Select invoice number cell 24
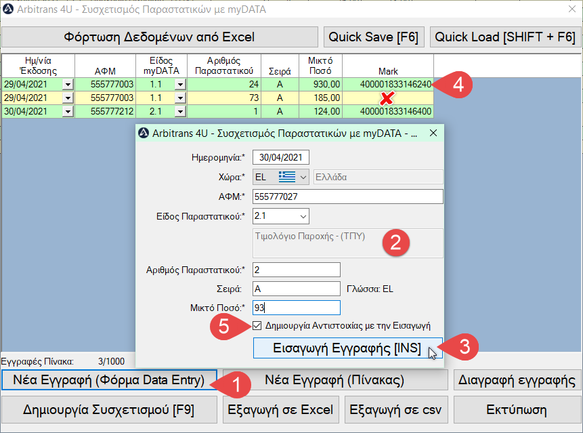The image size is (583, 433). (x=224, y=85)
